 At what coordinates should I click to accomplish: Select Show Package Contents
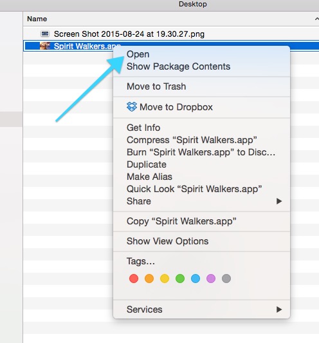(179, 66)
